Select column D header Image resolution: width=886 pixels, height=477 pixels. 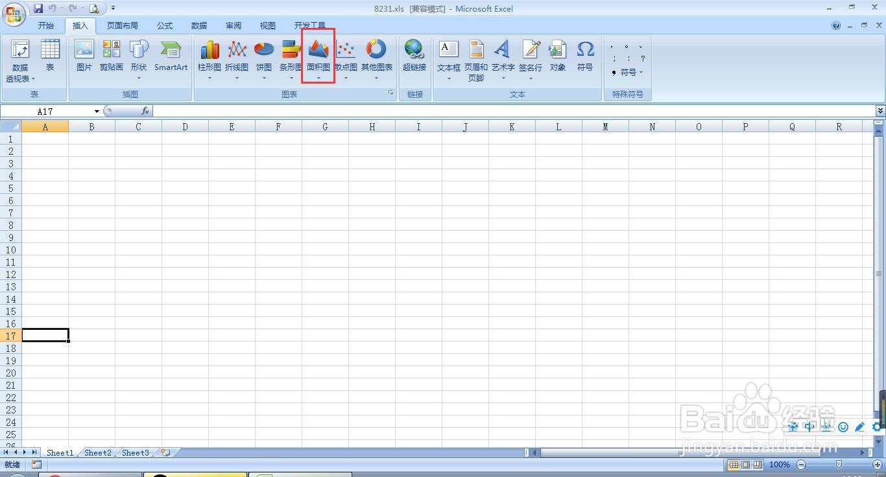(185, 126)
